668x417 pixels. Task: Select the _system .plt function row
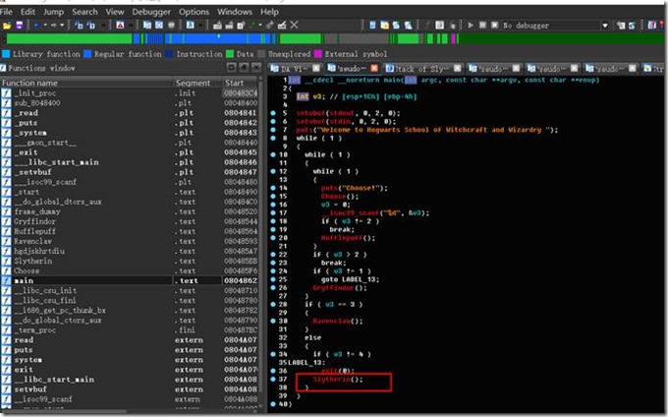pos(129,133)
